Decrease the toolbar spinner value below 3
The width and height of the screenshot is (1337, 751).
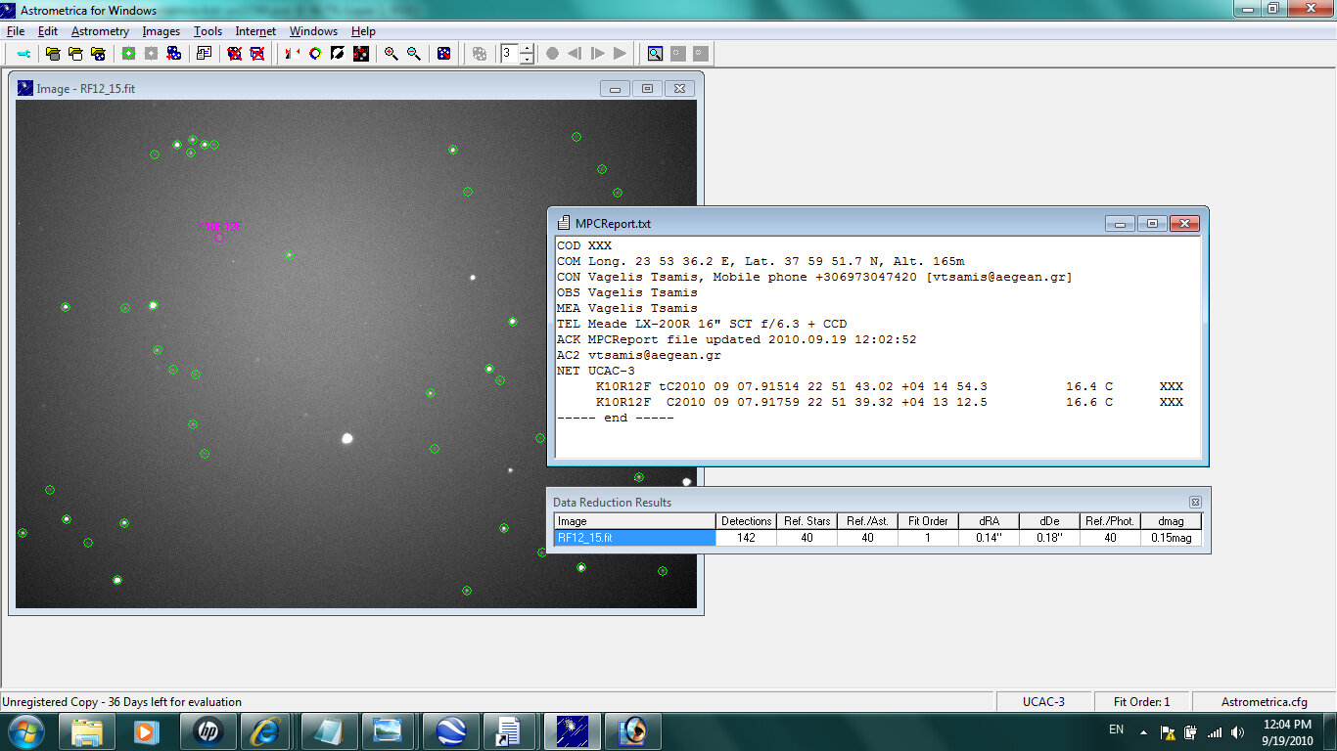tap(527, 59)
